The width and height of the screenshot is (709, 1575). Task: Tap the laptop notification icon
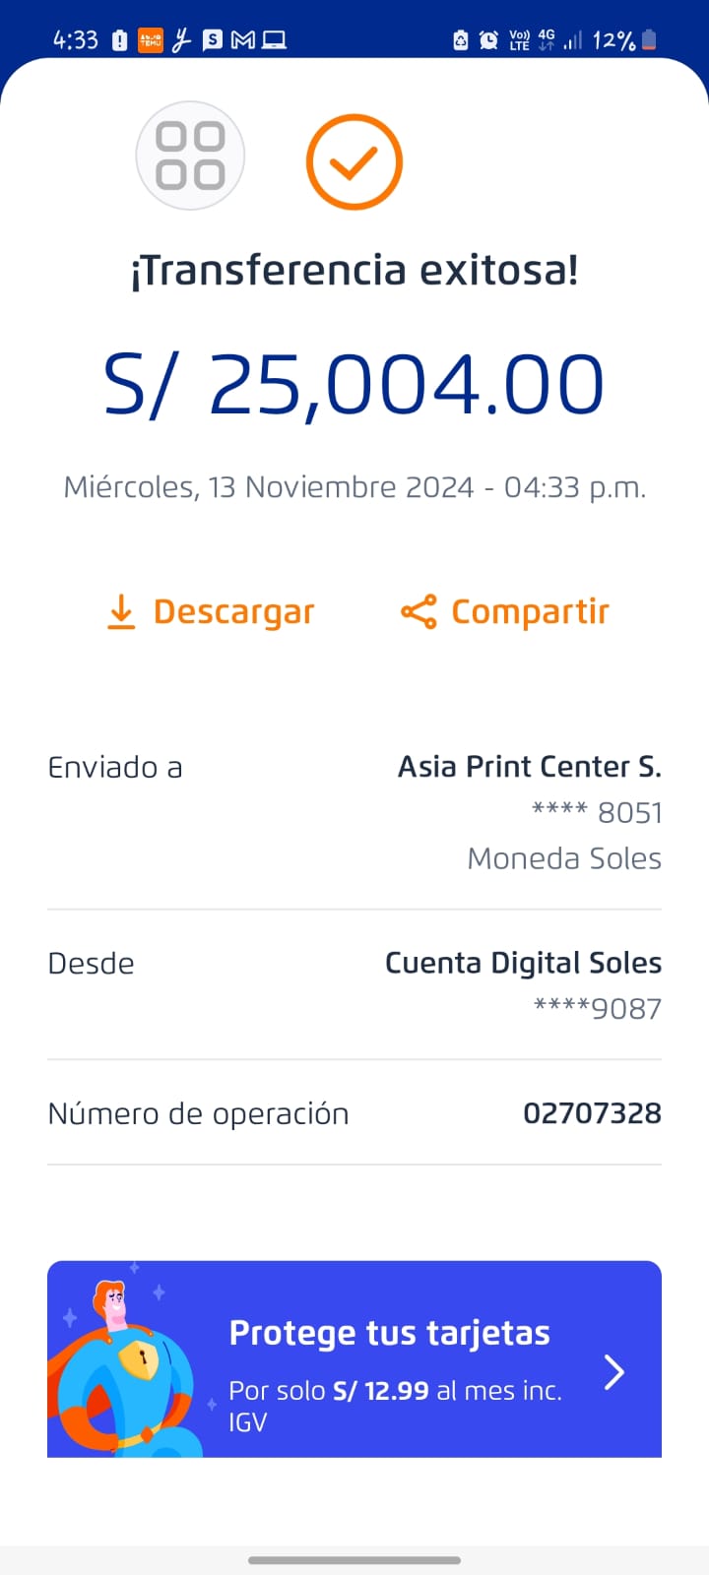coord(274,40)
